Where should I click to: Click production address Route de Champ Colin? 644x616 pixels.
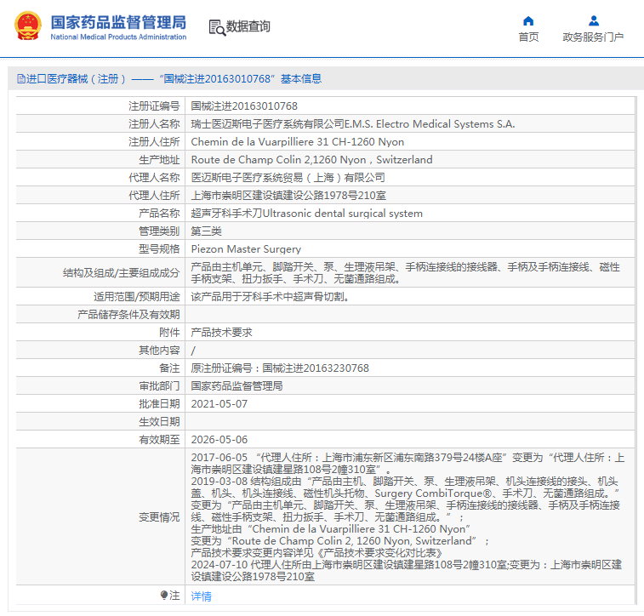tap(311, 160)
